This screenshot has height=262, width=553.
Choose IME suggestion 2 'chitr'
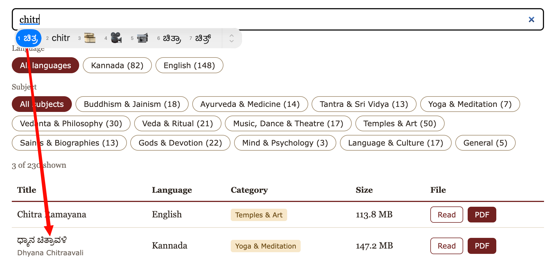click(x=58, y=38)
